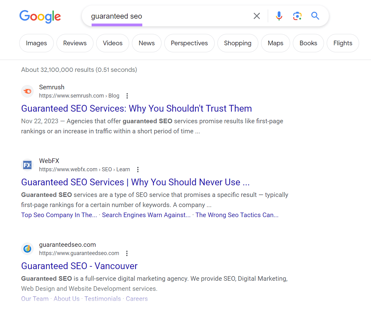Open the Semrush article about guaranteed SEO services
The height and width of the screenshot is (311, 371).
[x=136, y=109]
